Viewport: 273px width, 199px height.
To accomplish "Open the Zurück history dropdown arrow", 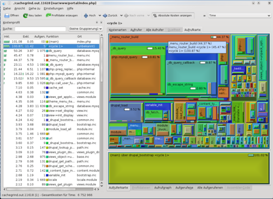I will 121,15.
